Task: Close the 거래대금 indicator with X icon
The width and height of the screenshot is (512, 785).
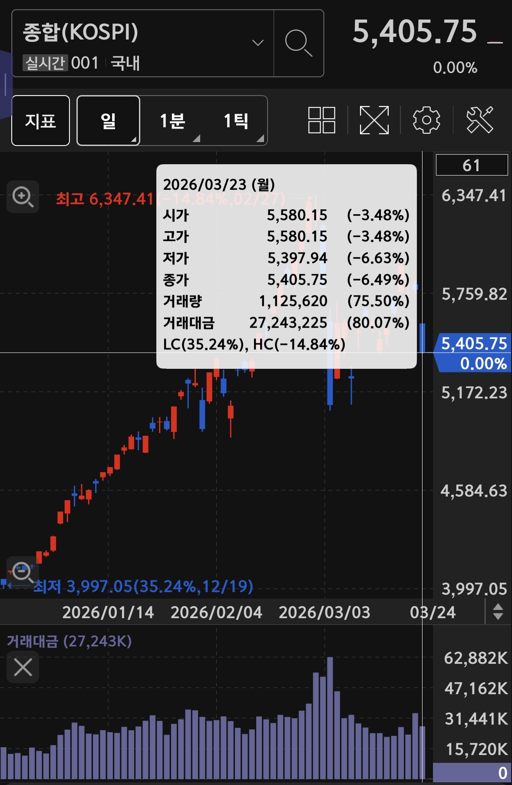Action: tap(23, 667)
